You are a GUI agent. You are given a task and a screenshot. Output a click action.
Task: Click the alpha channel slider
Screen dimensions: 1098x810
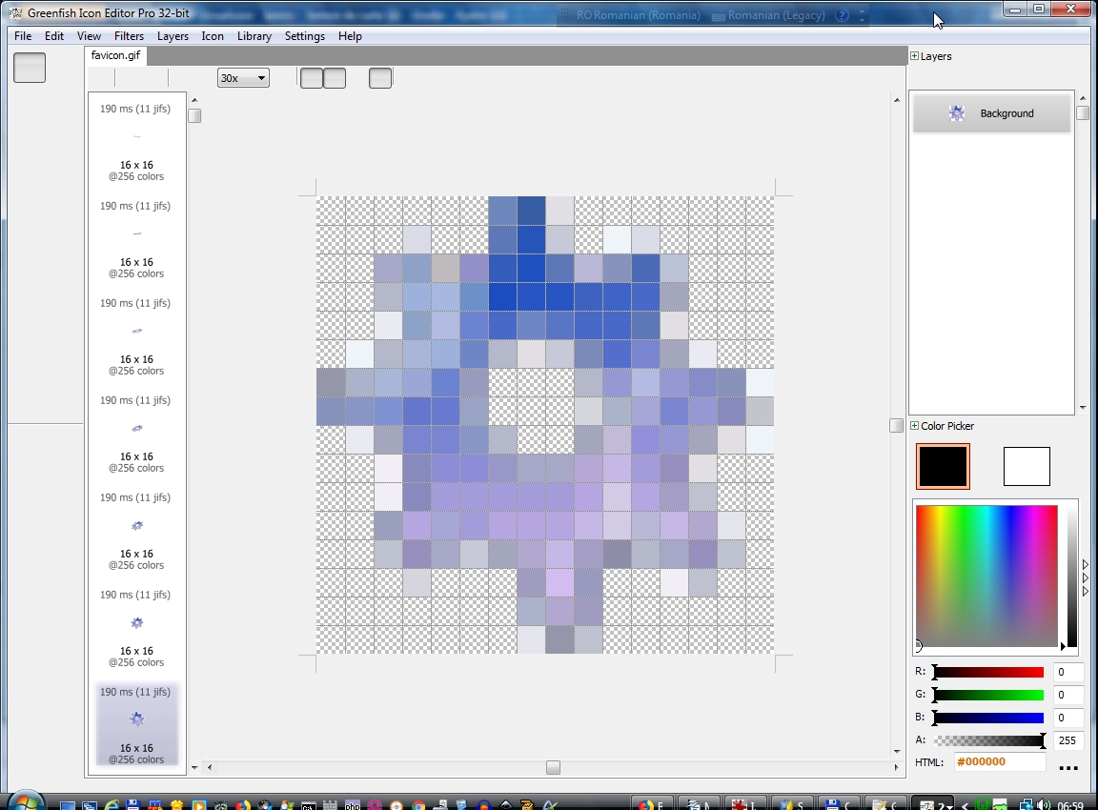pyautogui.click(x=988, y=740)
